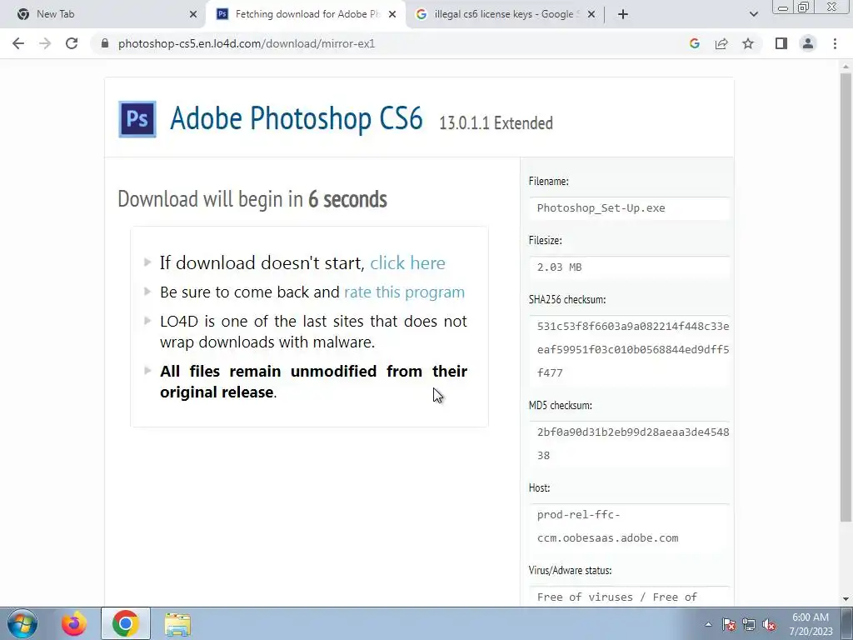853x640 pixels.
Task: Switch to the New Tab tab
Action: pos(103,14)
